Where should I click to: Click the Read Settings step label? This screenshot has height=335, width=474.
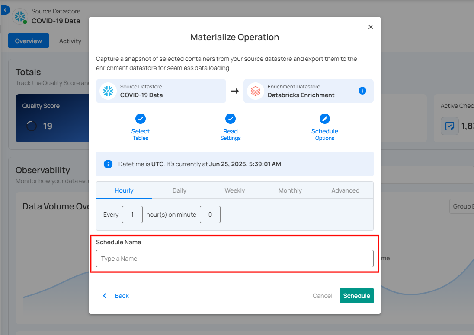tap(231, 135)
